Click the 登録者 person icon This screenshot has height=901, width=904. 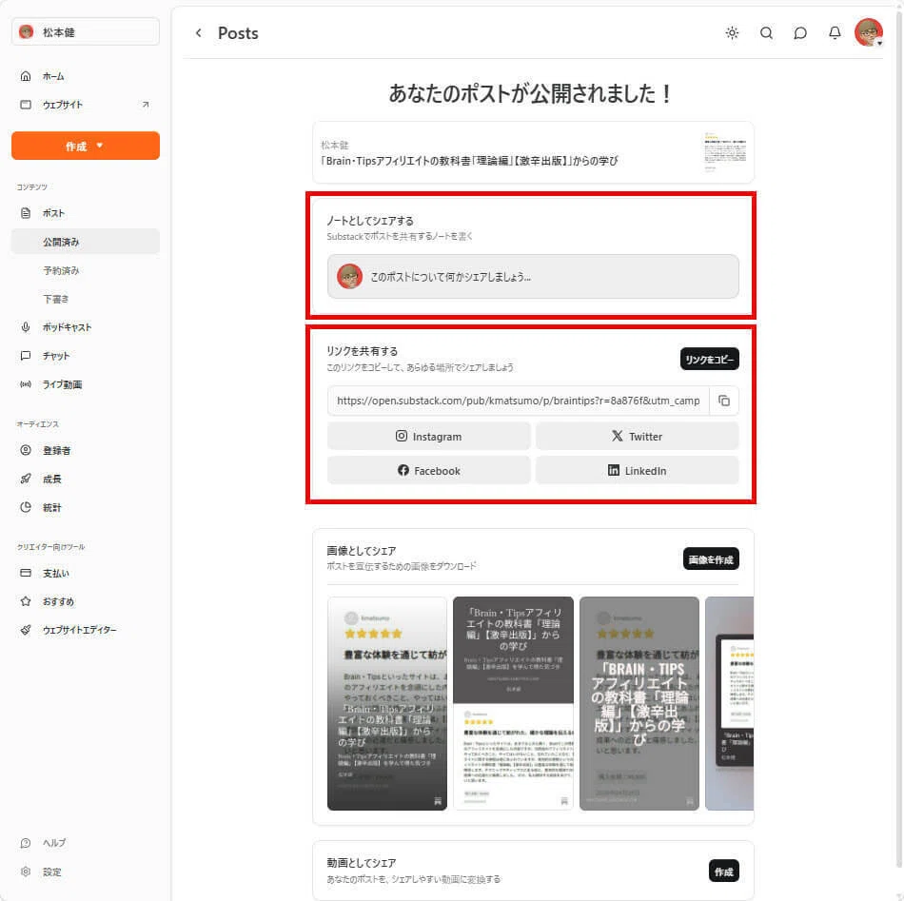point(26,450)
